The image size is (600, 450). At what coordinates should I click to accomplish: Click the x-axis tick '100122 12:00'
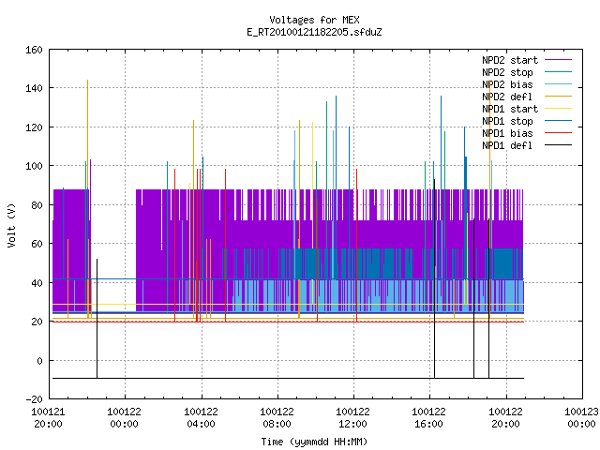click(x=353, y=418)
